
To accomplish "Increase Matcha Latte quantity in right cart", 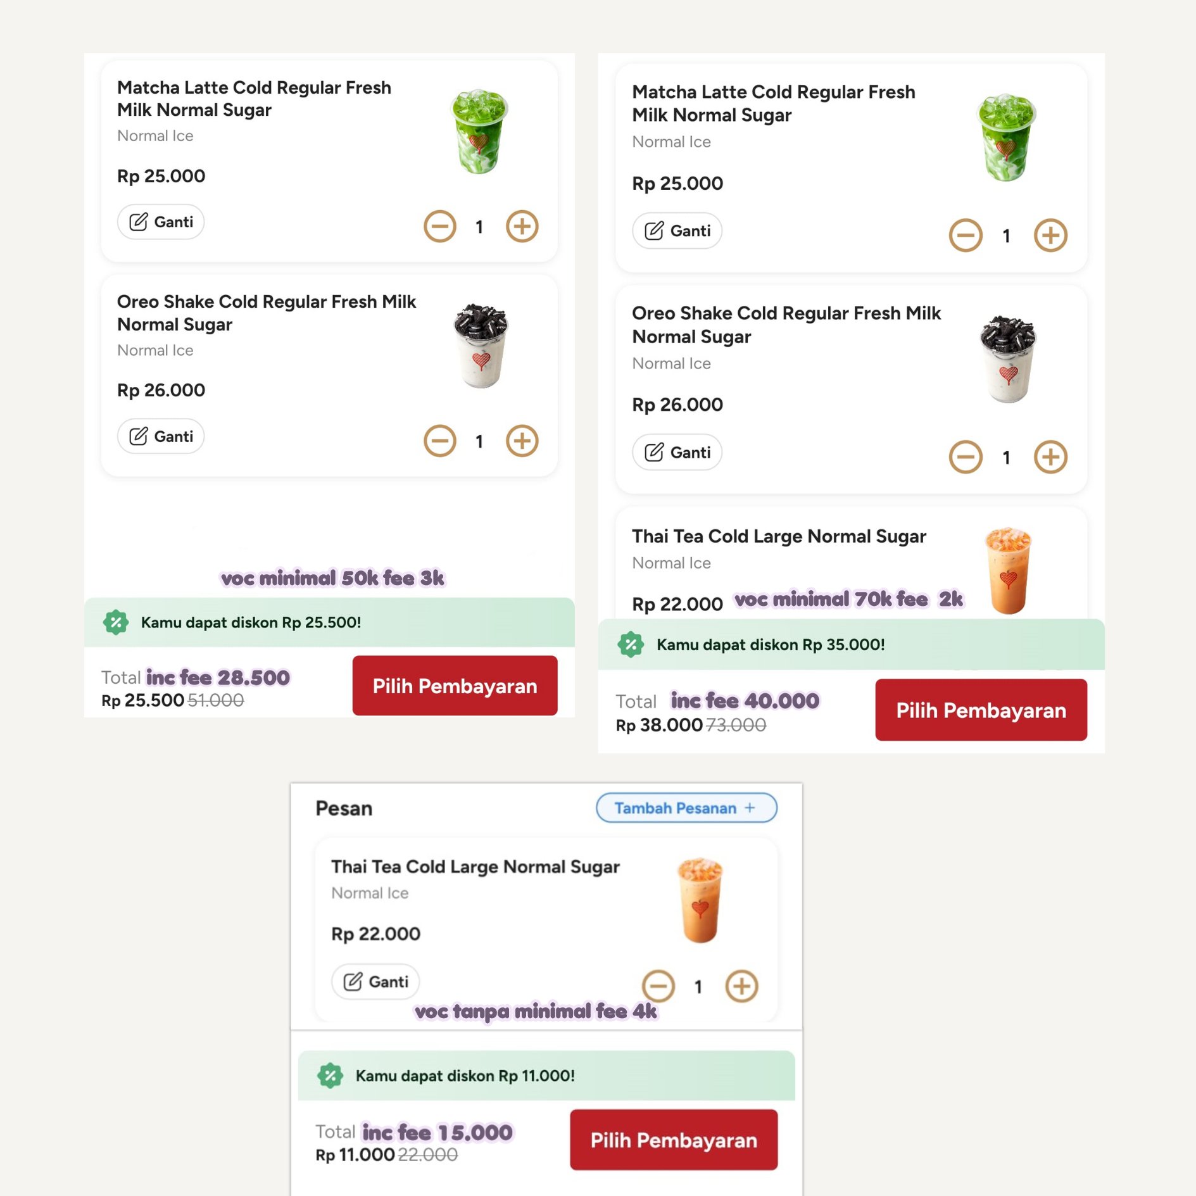I will pos(1050,236).
